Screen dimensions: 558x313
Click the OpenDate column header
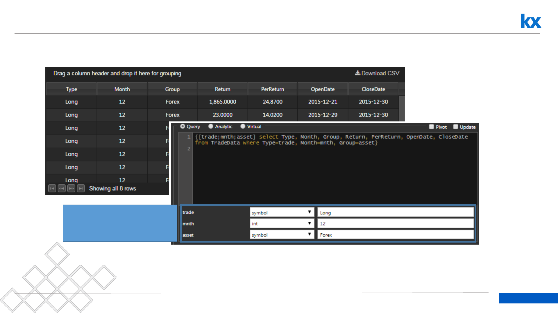click(323, 89)
